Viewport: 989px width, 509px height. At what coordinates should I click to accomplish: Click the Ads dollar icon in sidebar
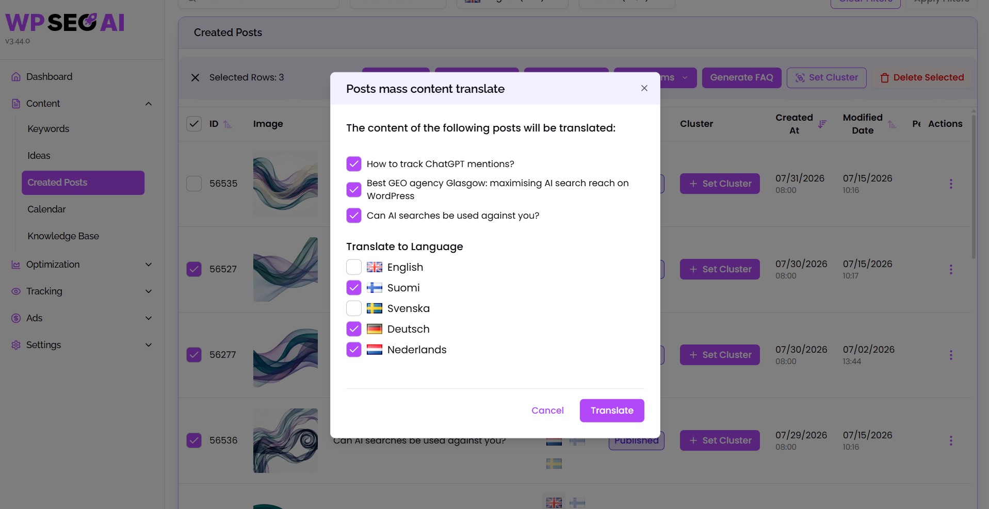pyautogui.click(x=16, y=318)
